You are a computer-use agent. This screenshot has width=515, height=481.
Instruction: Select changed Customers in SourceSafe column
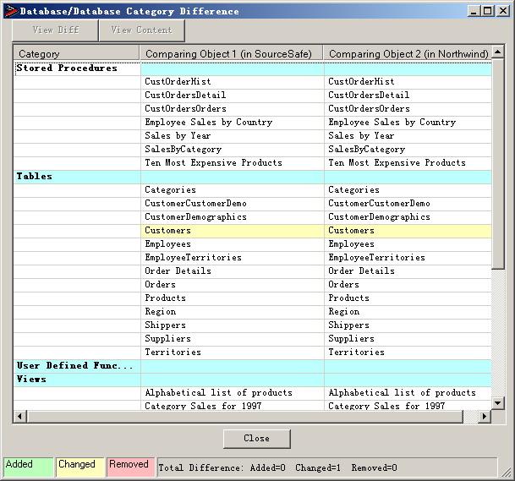(233, 231)
